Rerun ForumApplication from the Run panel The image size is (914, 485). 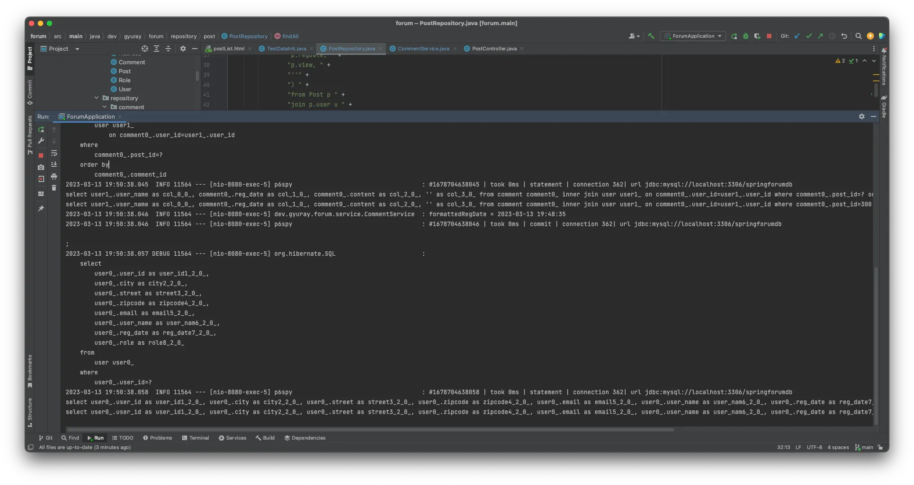pyautogui.click(x=41, y=129)
